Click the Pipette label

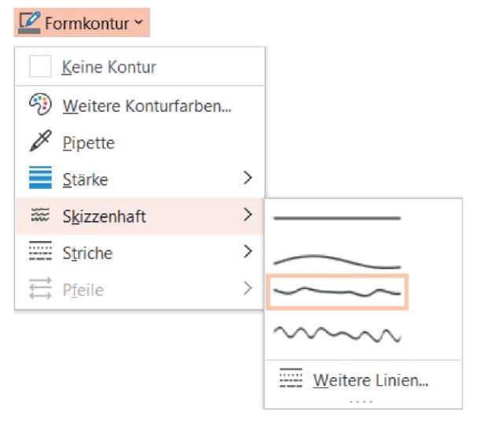pos(88,143)
